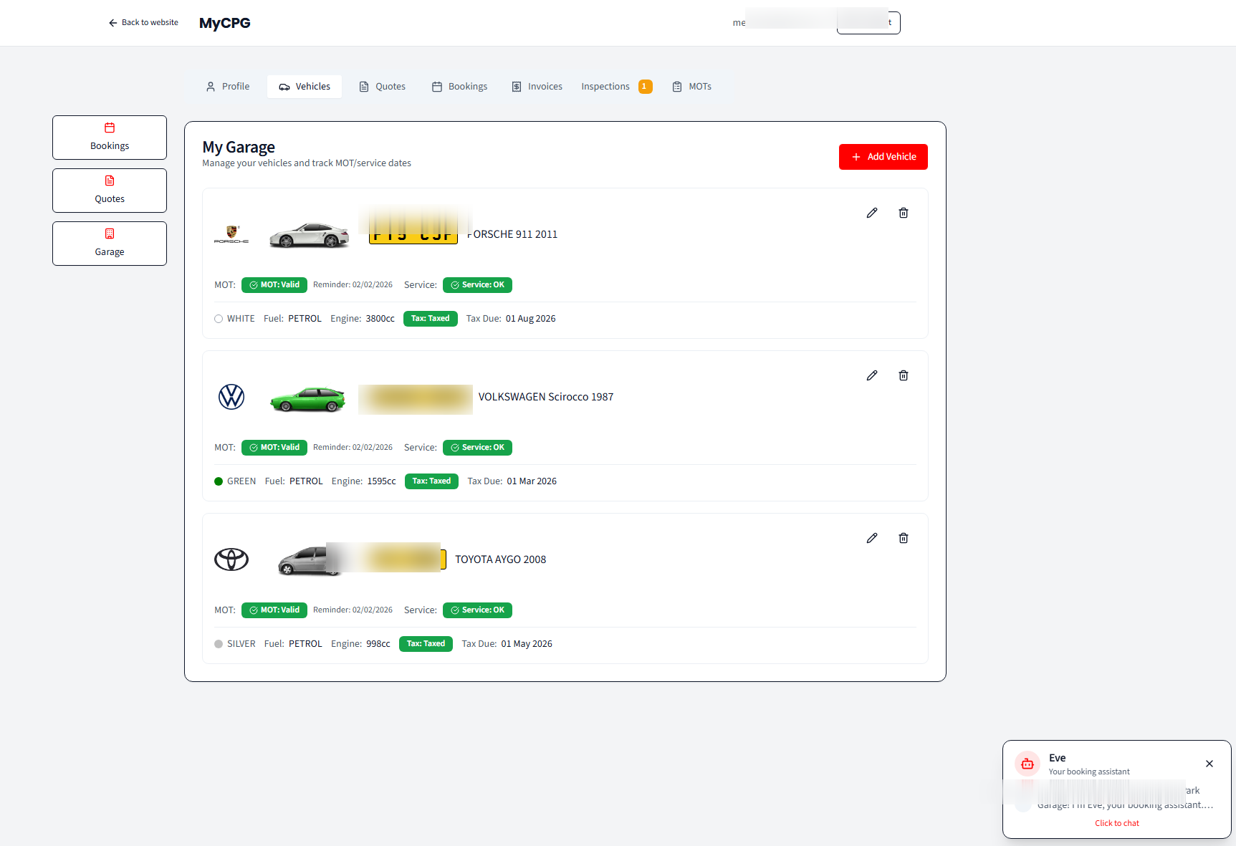Screen dimensions: 1236x846
Task: Click the Eve robot avatar icon
Action: pos(1027,764)
